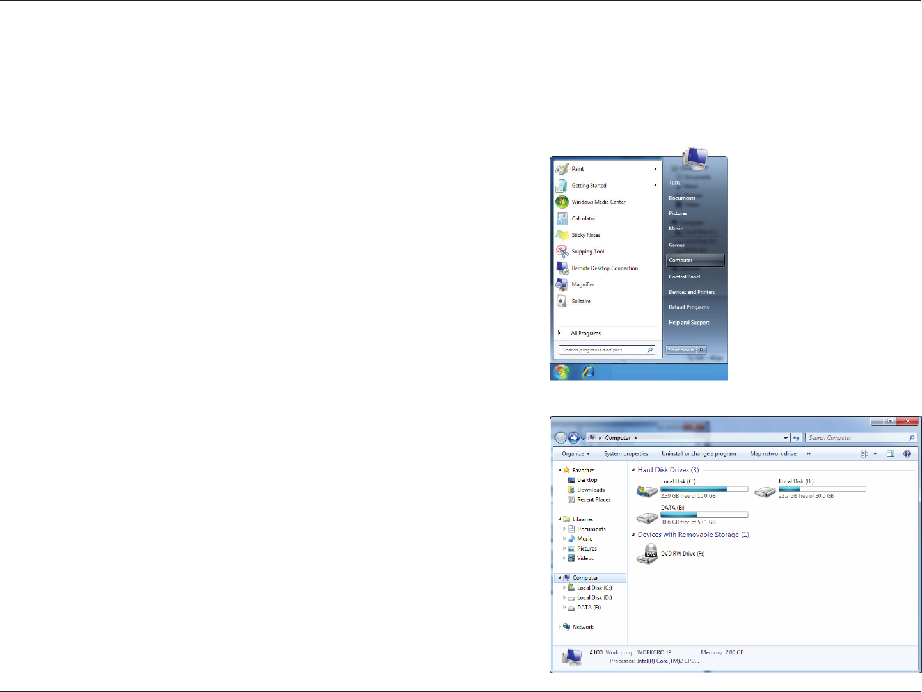Click the Forward navigation arrow in Explorer
This screenshot has width=922, height=692.
tap(573, 438)
